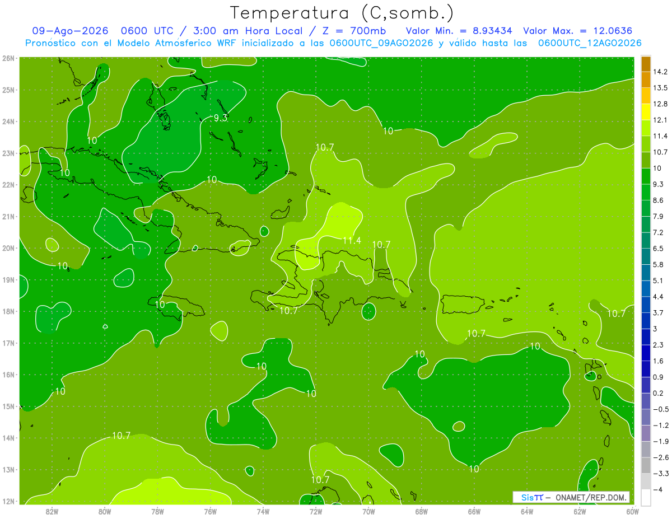Click the '66W' longitude axis label

coord(474,511)
